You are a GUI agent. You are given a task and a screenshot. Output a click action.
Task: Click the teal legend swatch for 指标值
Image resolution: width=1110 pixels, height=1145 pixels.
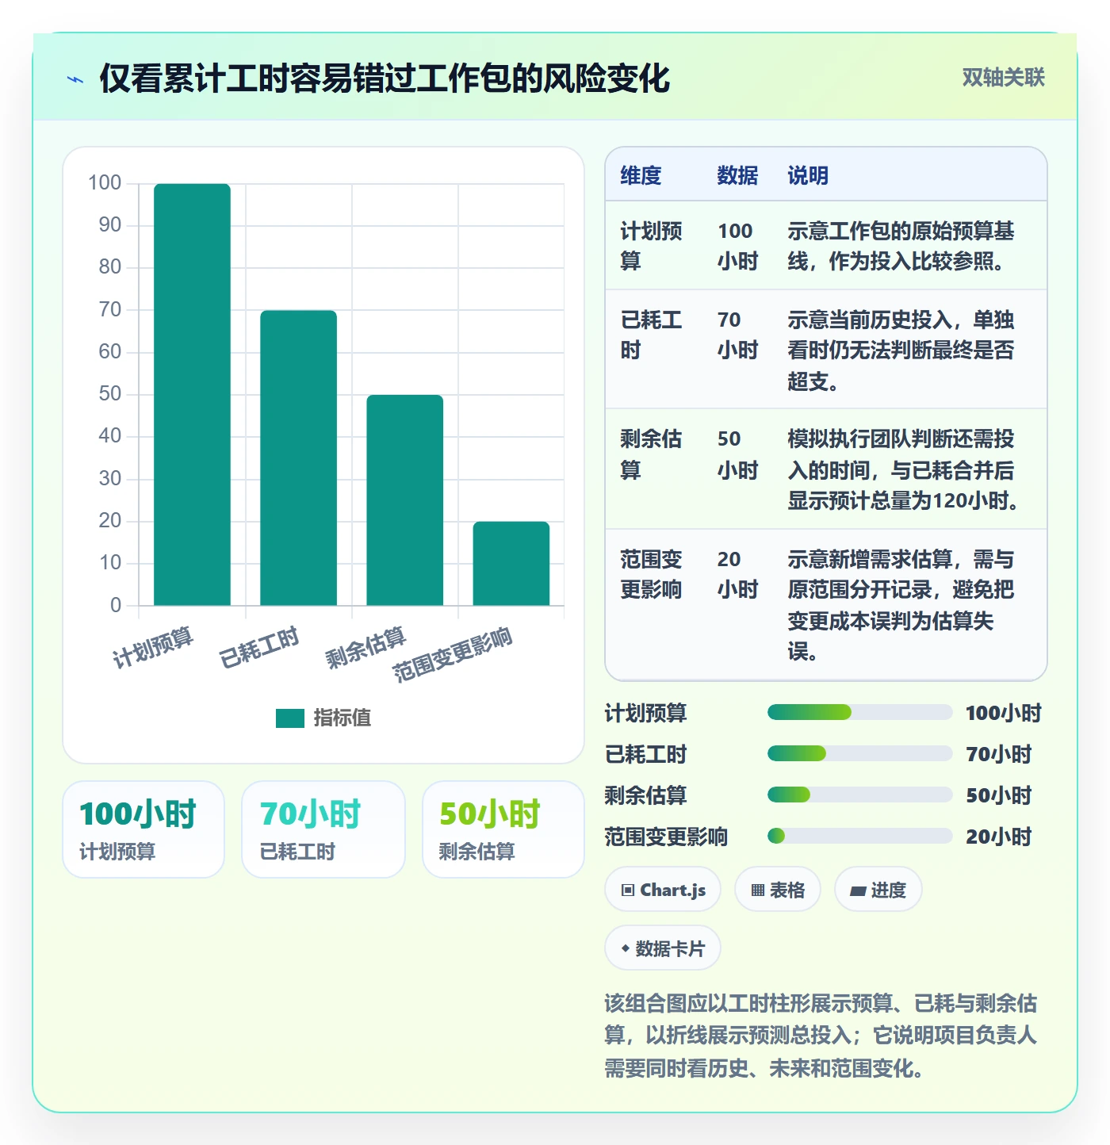290,718
